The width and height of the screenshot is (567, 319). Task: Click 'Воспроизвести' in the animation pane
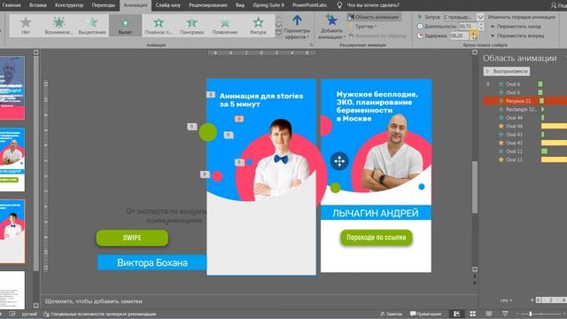507,71
